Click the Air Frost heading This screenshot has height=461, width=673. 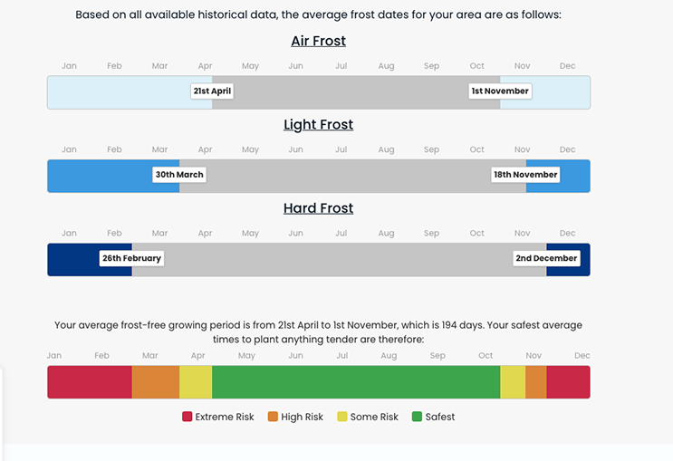(x=318, y=41)
